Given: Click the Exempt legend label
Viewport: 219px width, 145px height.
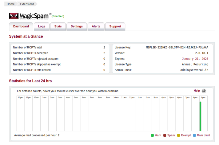Looking at the screenshot, I should (186, 135).
